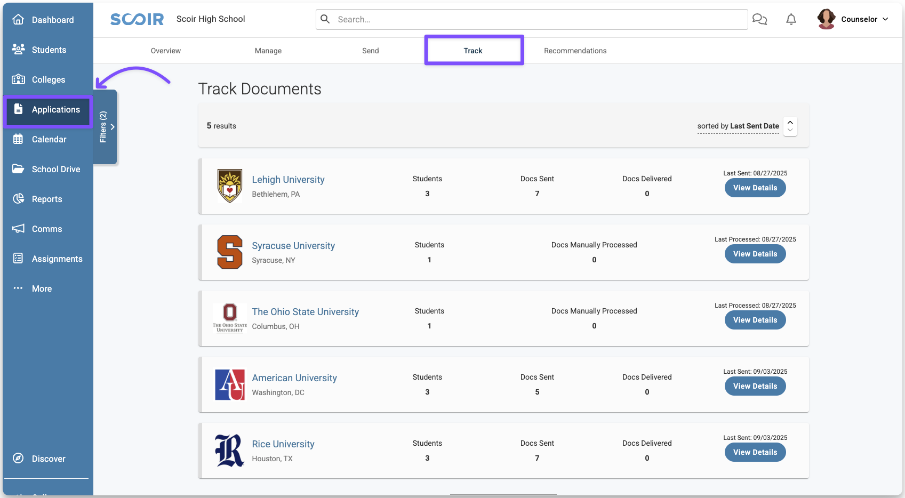The height and width of the screenshot is (498, 905).
Task: Click the Calendar grid icon
Action: coord(18,139)
